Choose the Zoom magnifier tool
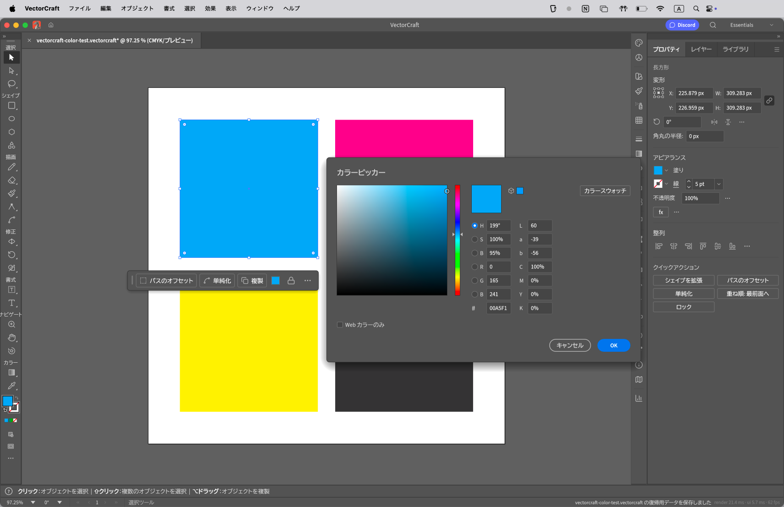This screenshot has height=507, width=784. coord(11,324)
